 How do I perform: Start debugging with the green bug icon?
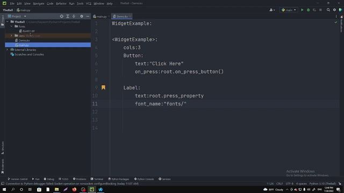tap(308, 10)
